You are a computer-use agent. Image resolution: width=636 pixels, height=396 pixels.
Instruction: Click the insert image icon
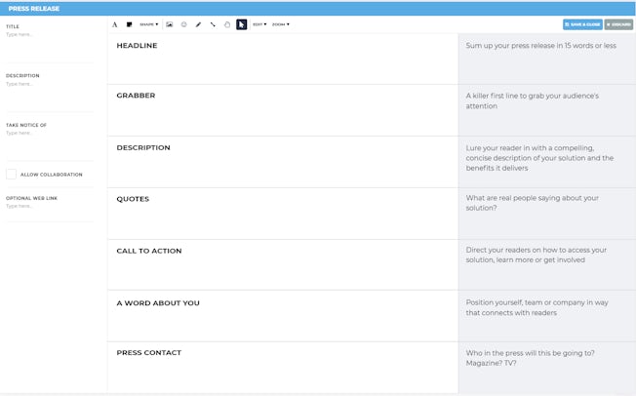pyautogui.click(x=170, y=24)
